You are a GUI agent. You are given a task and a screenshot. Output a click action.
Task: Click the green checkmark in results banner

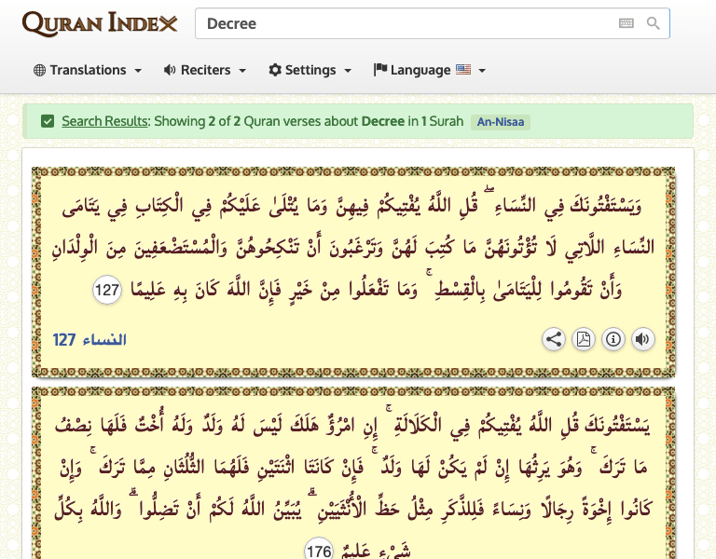(48, 121)
